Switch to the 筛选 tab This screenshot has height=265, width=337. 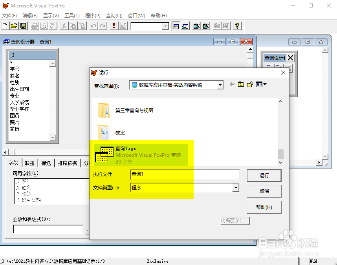coord(46,163)
